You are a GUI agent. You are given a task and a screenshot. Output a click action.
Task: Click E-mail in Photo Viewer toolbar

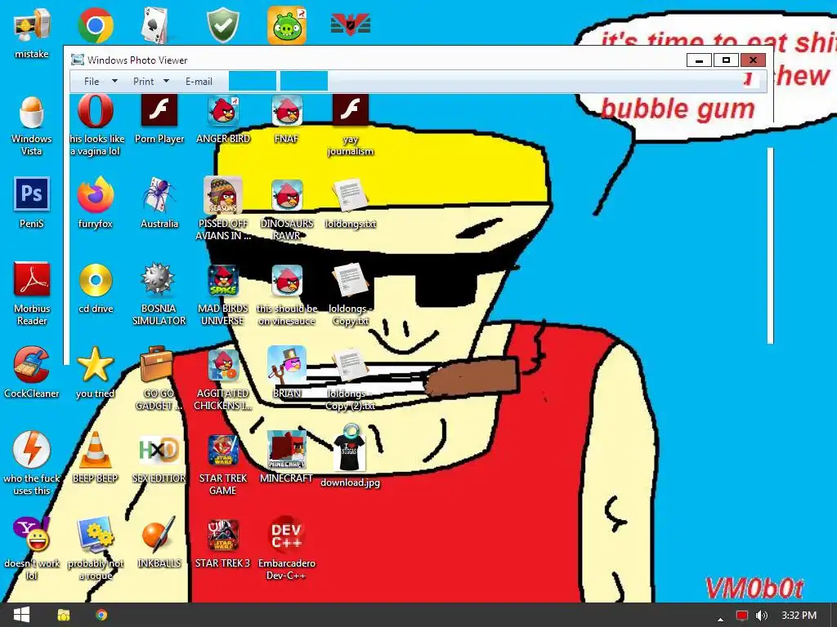tap(199, 81)
